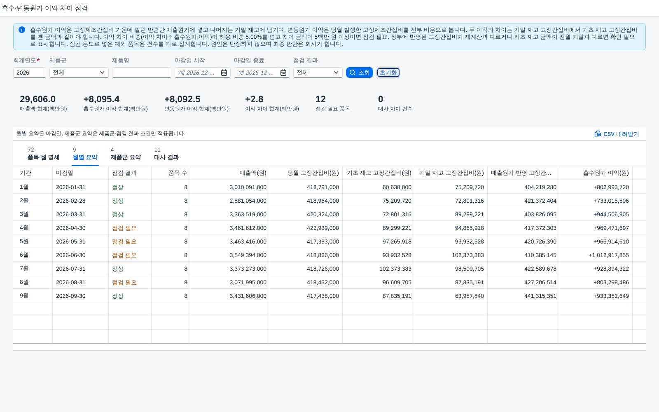Reset the filters with 초기화
This screenshot has width=659, height=412.
[x=388, y=73]
